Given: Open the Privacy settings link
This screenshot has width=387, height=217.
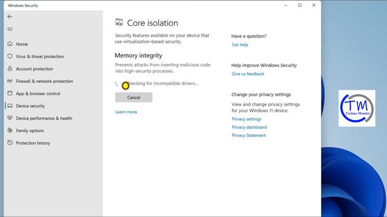Looking at the screenshot, I should coord(246,119).
